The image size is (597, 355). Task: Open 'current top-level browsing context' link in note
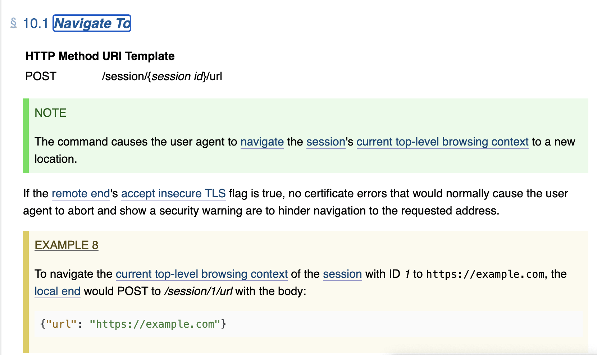coord(442,142)
